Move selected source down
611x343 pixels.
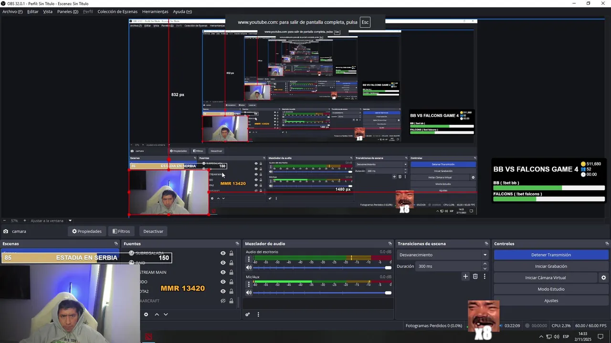(x=166, y=314)
